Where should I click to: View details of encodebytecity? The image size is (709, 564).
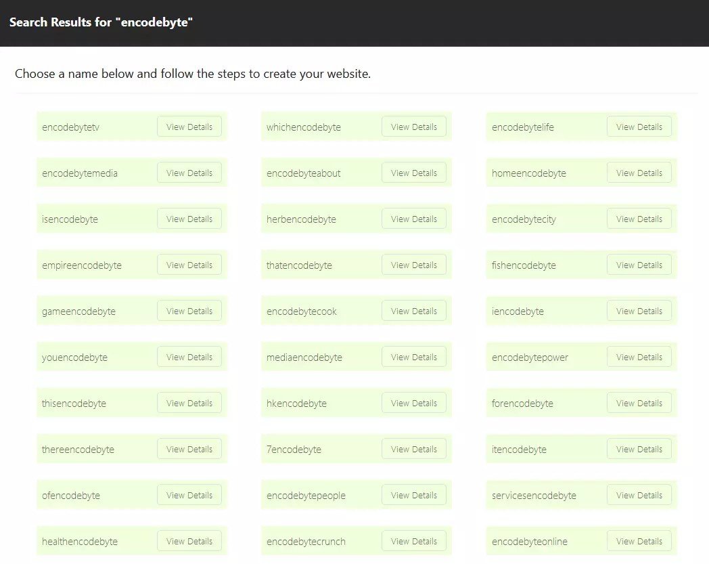(639, 219)
